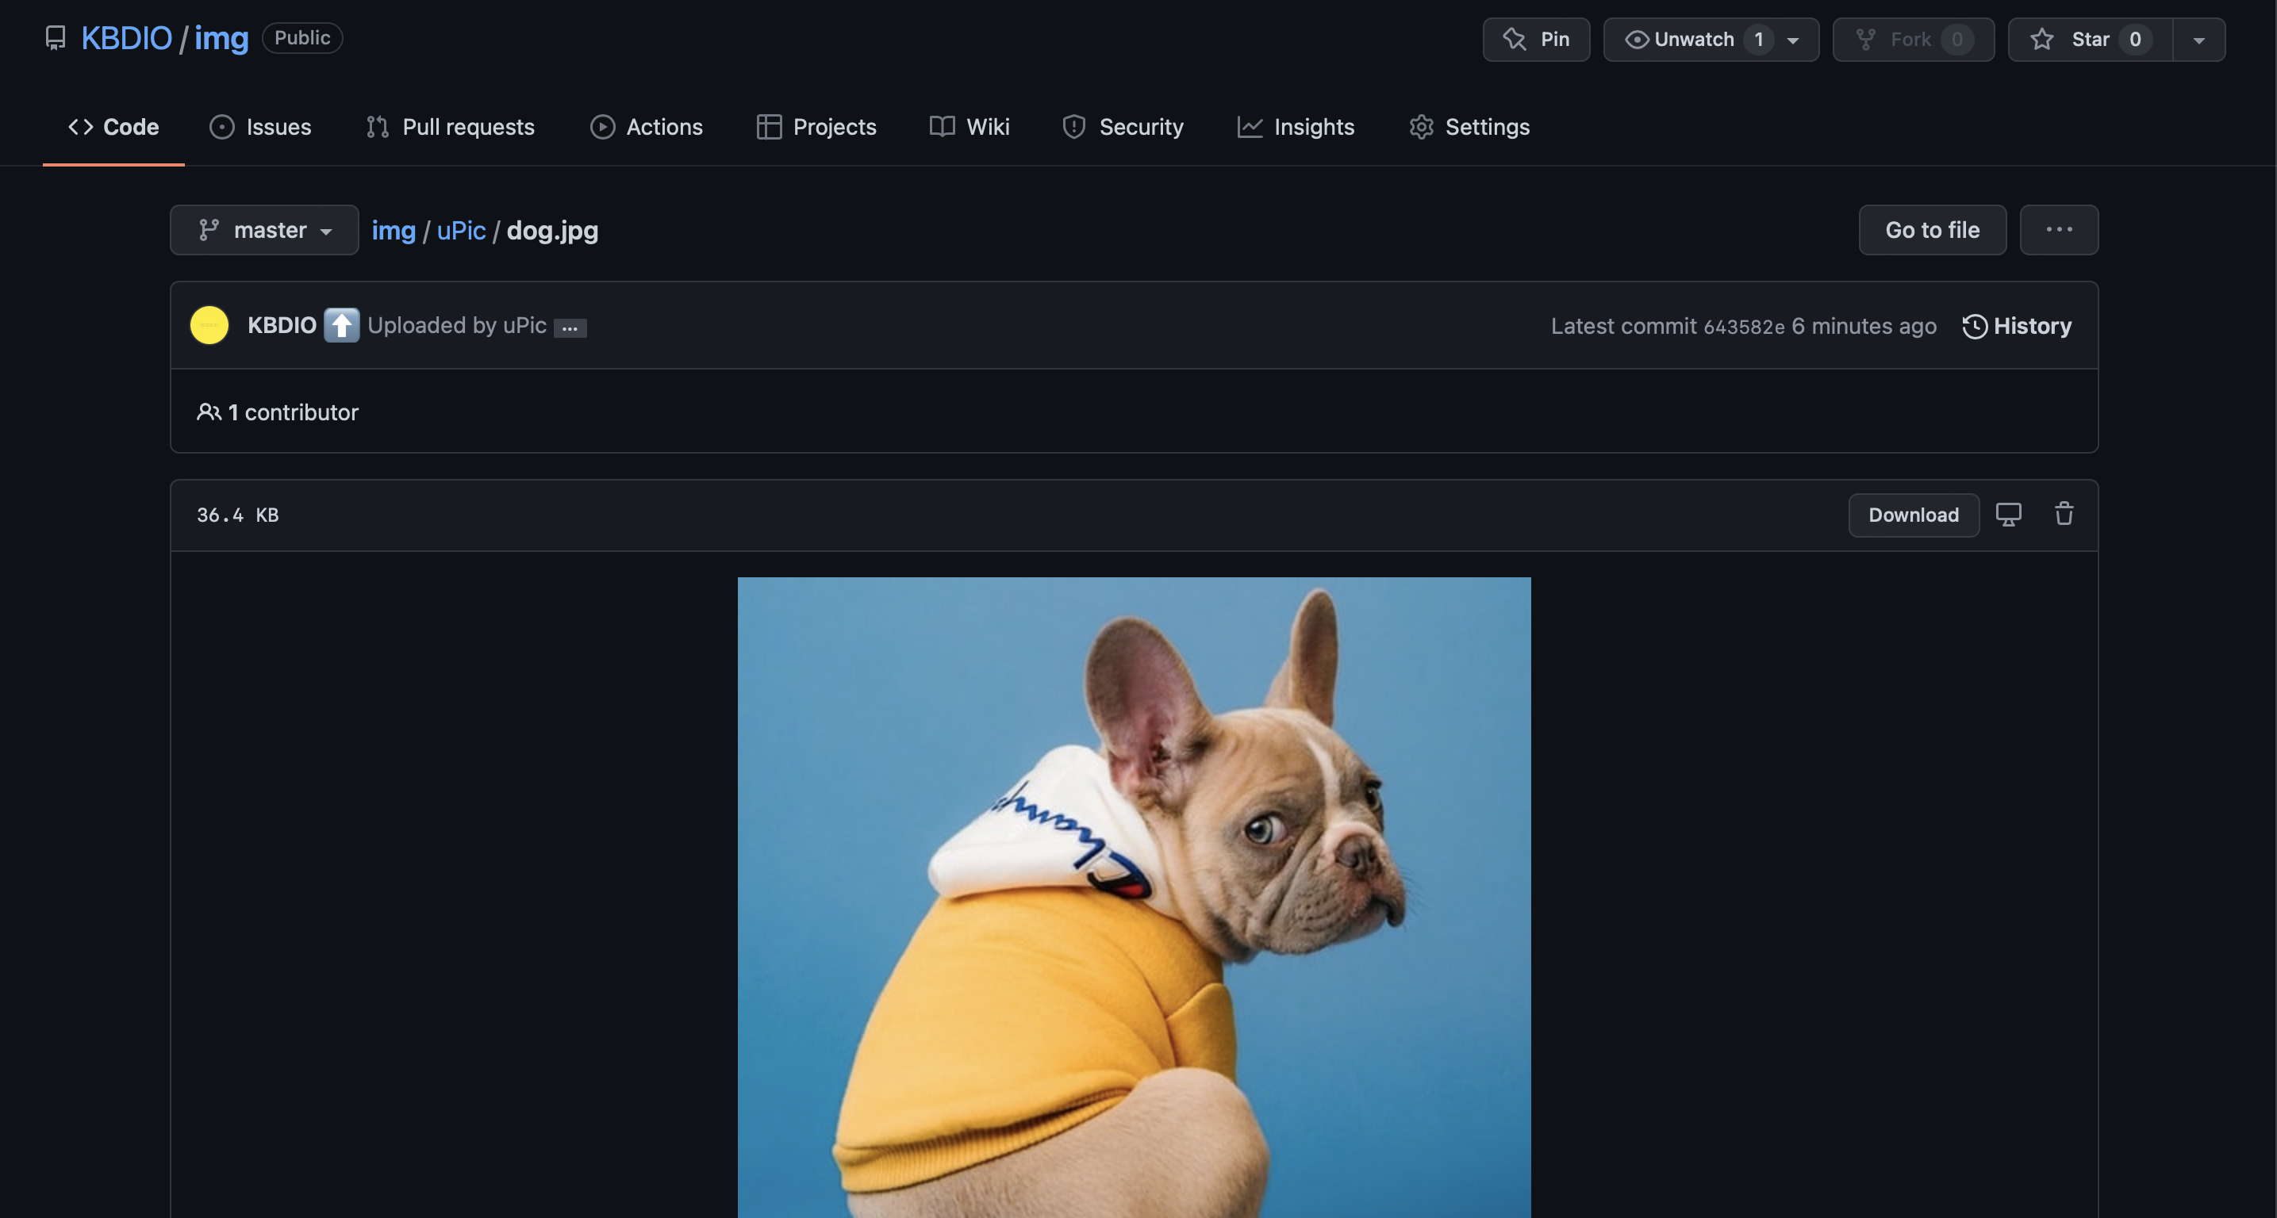Click the repository icon beside KBDIO
Viewport: 2277px width, 1218px height.
click(56, 38)
